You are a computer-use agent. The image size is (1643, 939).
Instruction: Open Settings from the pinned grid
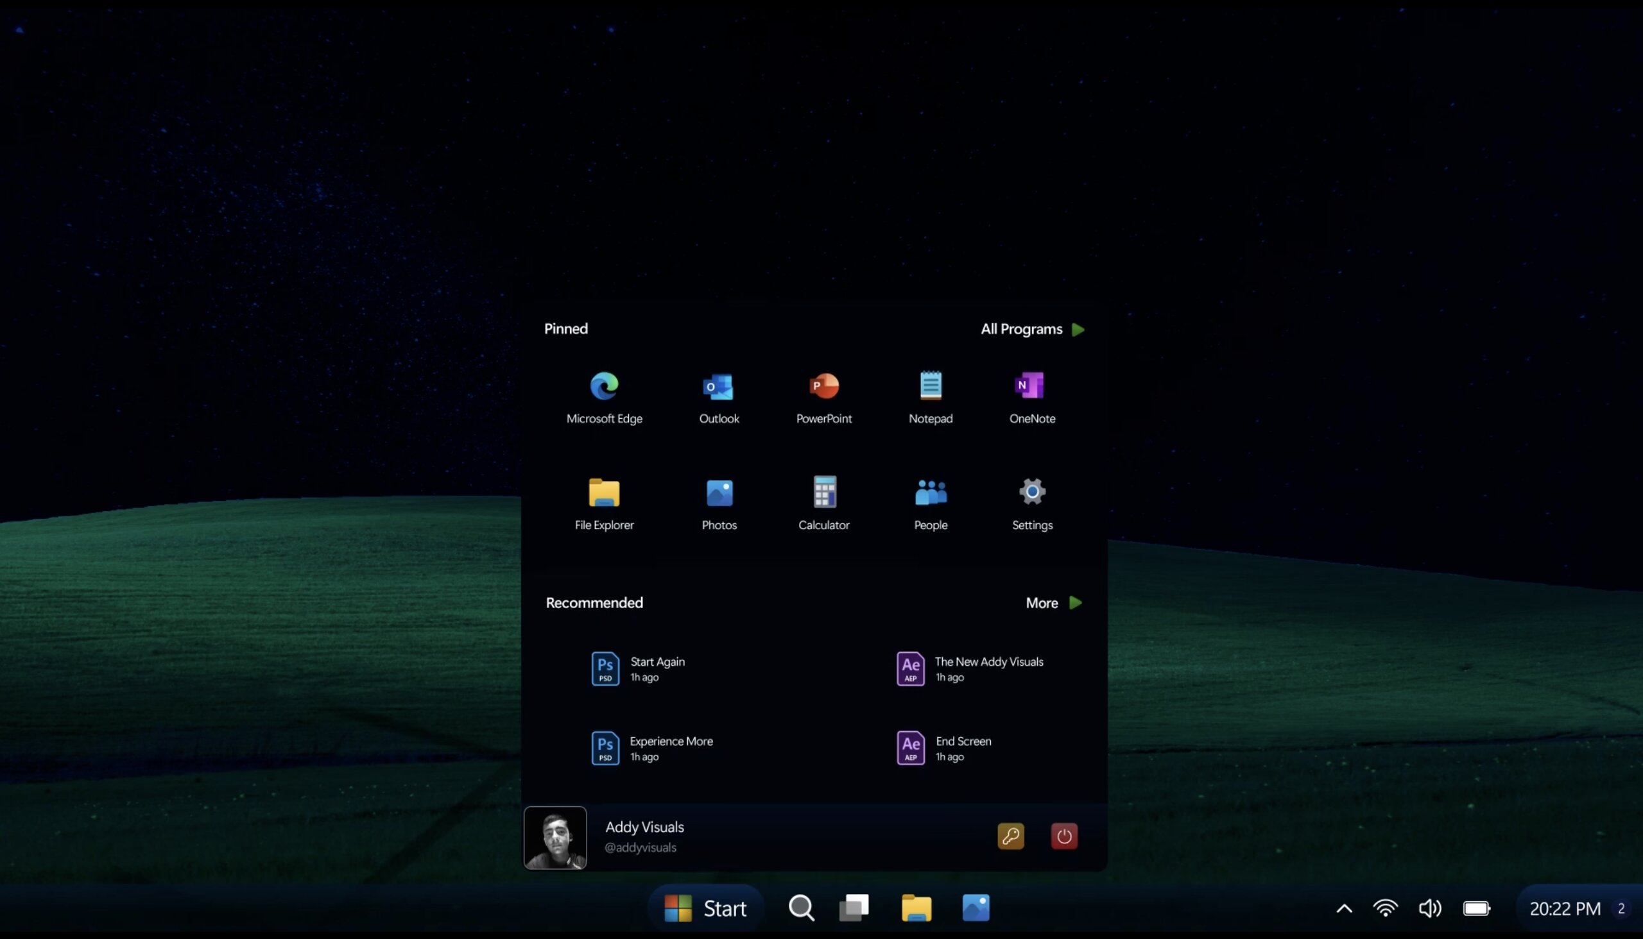pyautogui.click(x=1032, y=504)
